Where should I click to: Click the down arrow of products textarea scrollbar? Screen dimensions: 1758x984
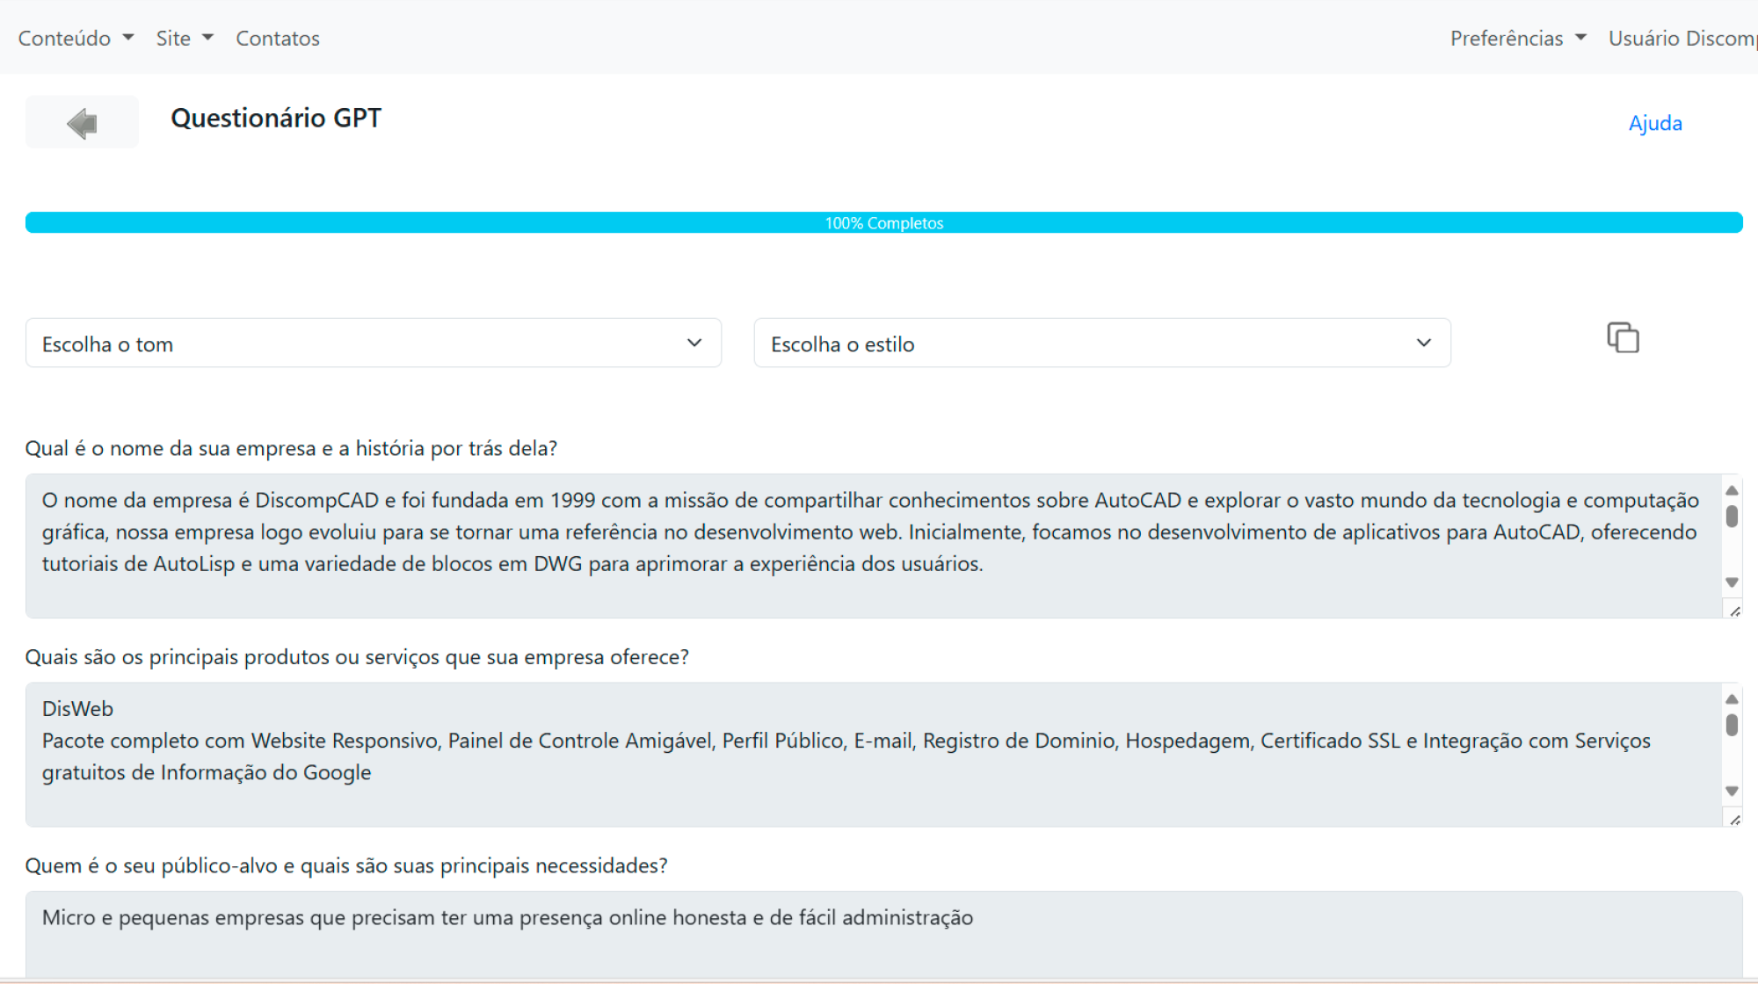(x=1732, y=791)
